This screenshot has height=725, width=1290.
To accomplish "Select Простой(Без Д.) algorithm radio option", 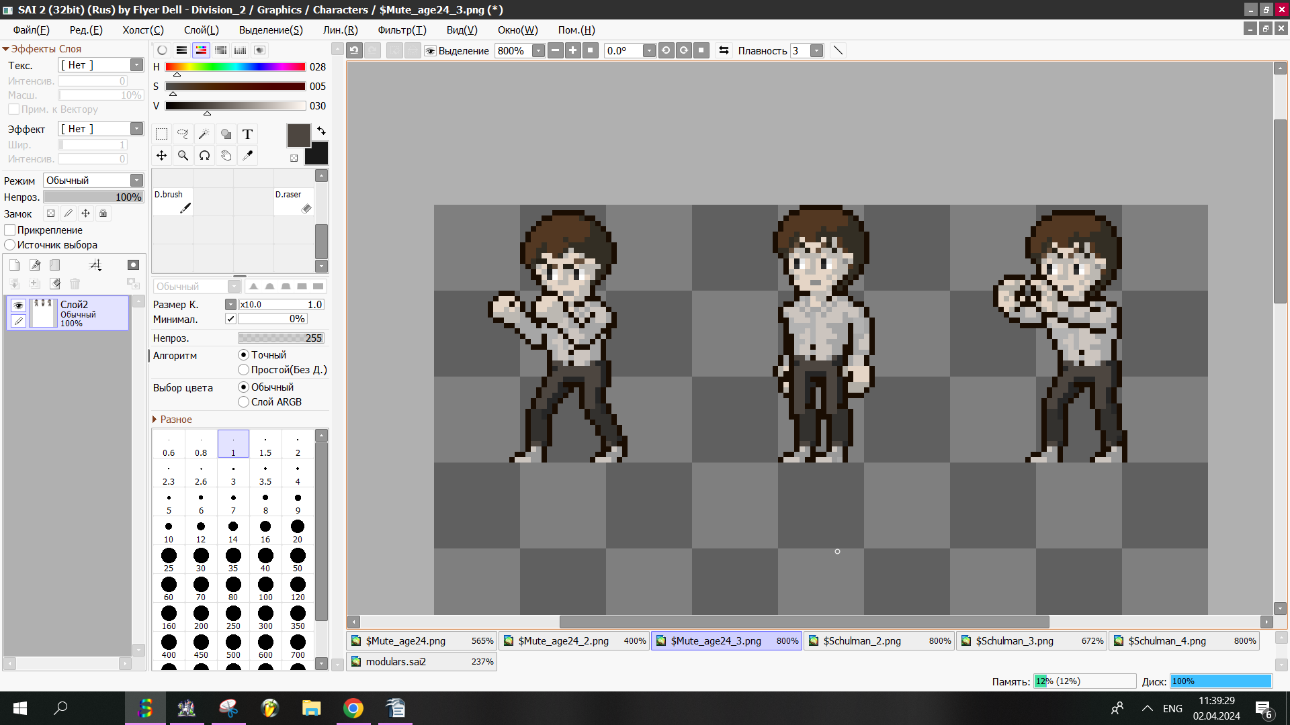I will [244, 370].
